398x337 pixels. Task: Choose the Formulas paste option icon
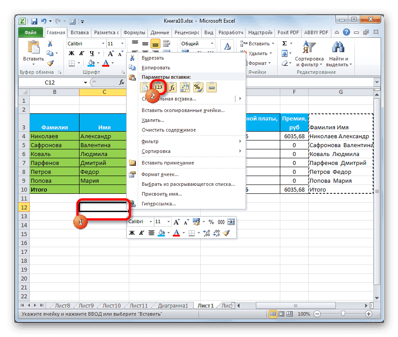(171, 87)
